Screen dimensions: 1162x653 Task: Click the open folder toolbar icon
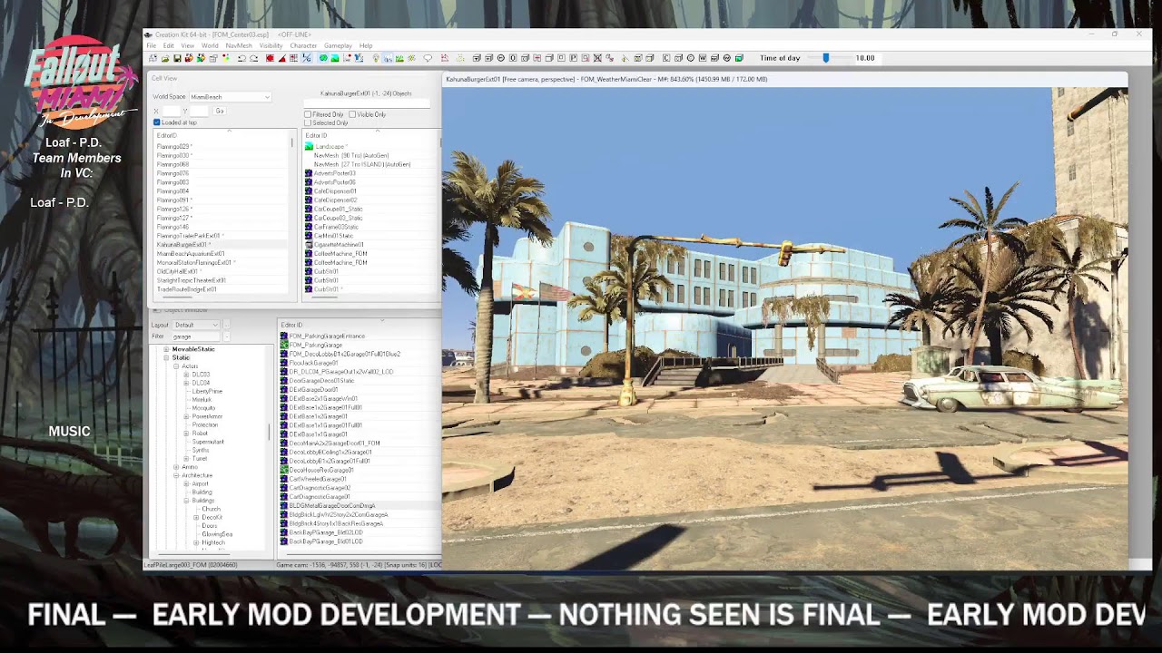click(166, 58)
